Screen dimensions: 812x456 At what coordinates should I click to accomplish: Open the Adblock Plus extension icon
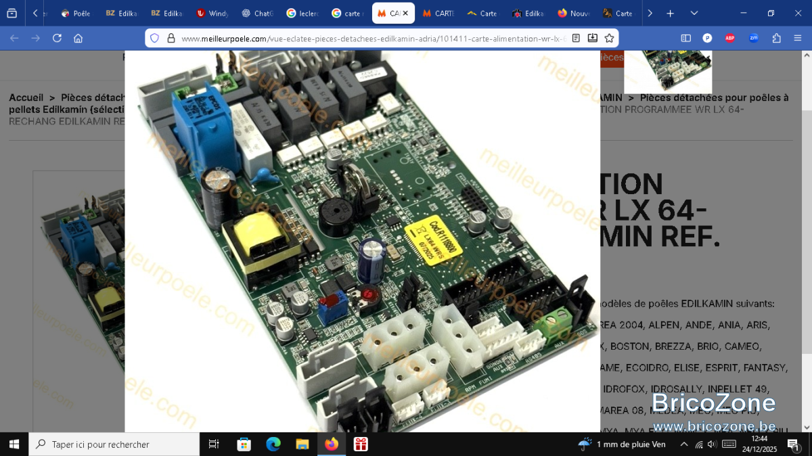tap(730, 39)
